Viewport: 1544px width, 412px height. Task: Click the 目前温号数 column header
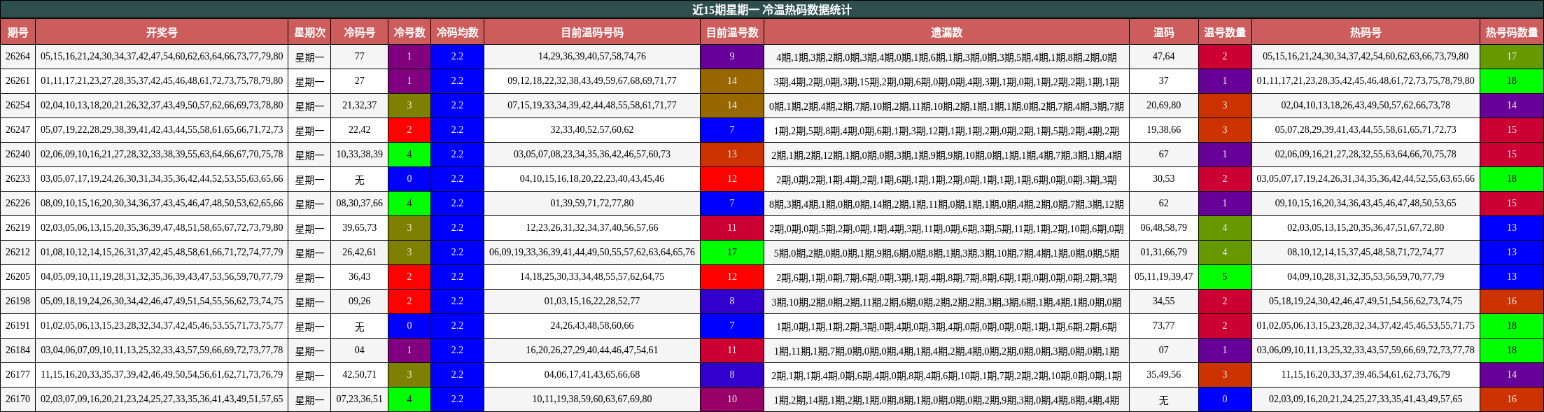click(732, 32)
